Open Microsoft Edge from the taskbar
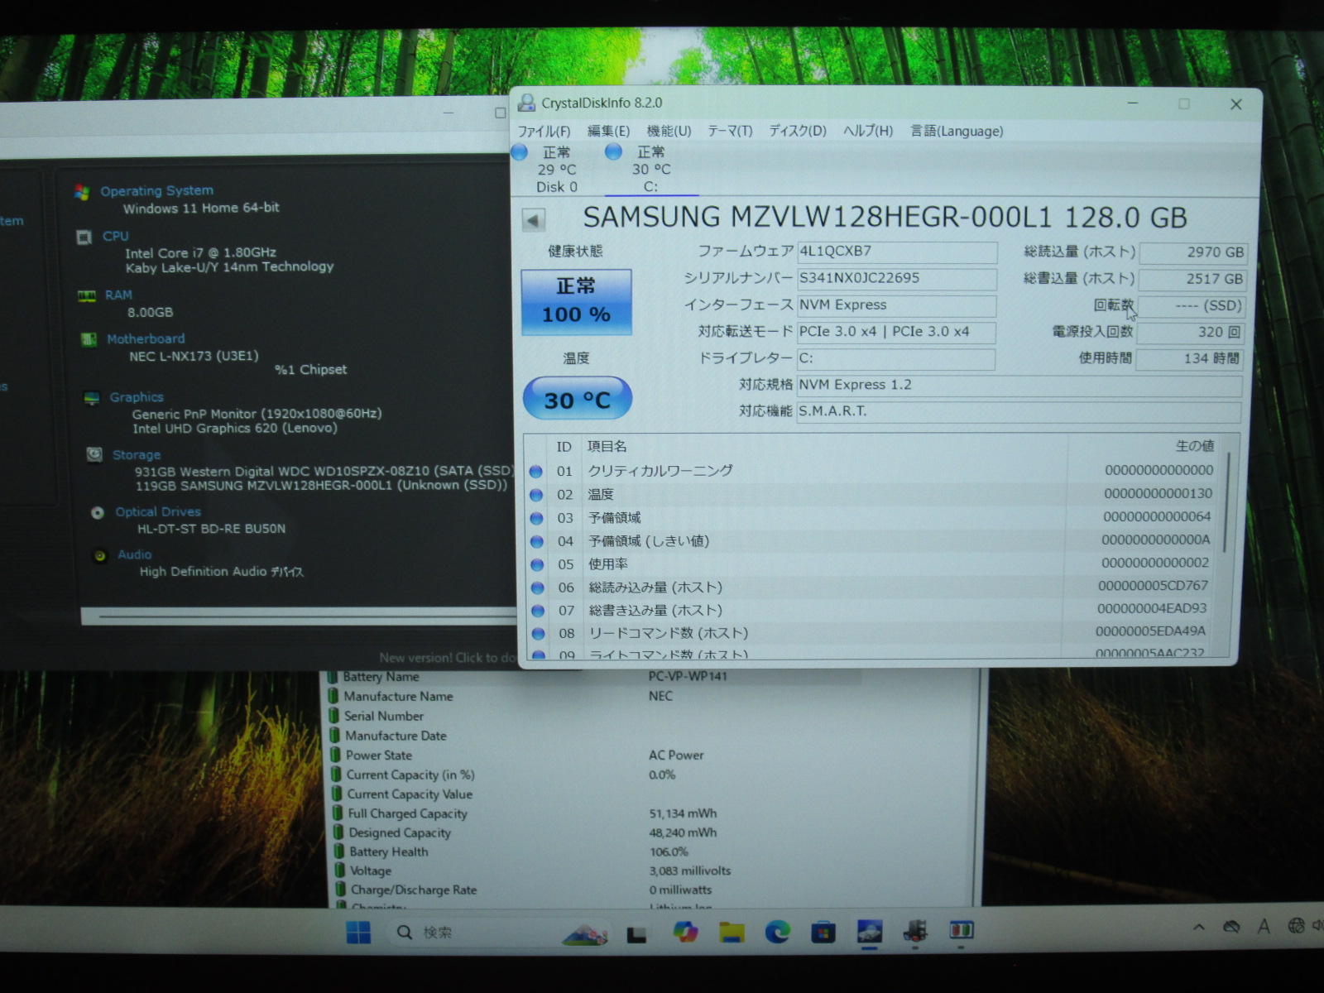1324x993 pixels. (776, 933)
